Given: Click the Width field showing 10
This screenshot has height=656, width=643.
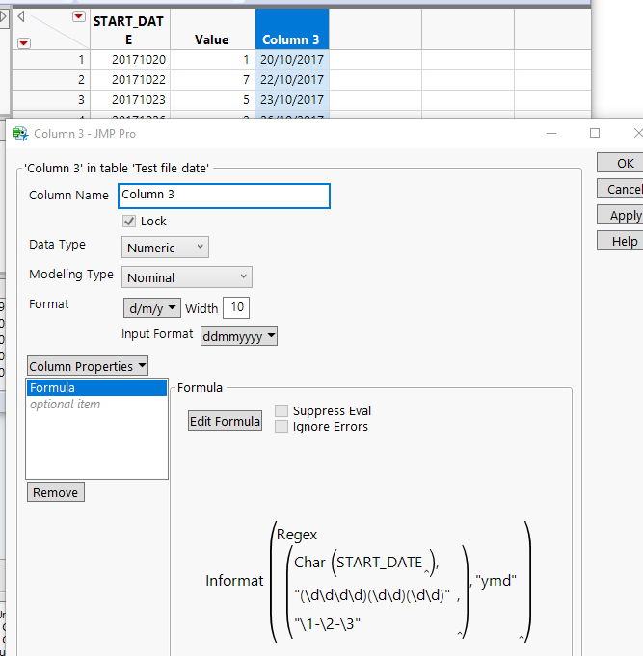Looking at the screenshot, I should 236,307.
